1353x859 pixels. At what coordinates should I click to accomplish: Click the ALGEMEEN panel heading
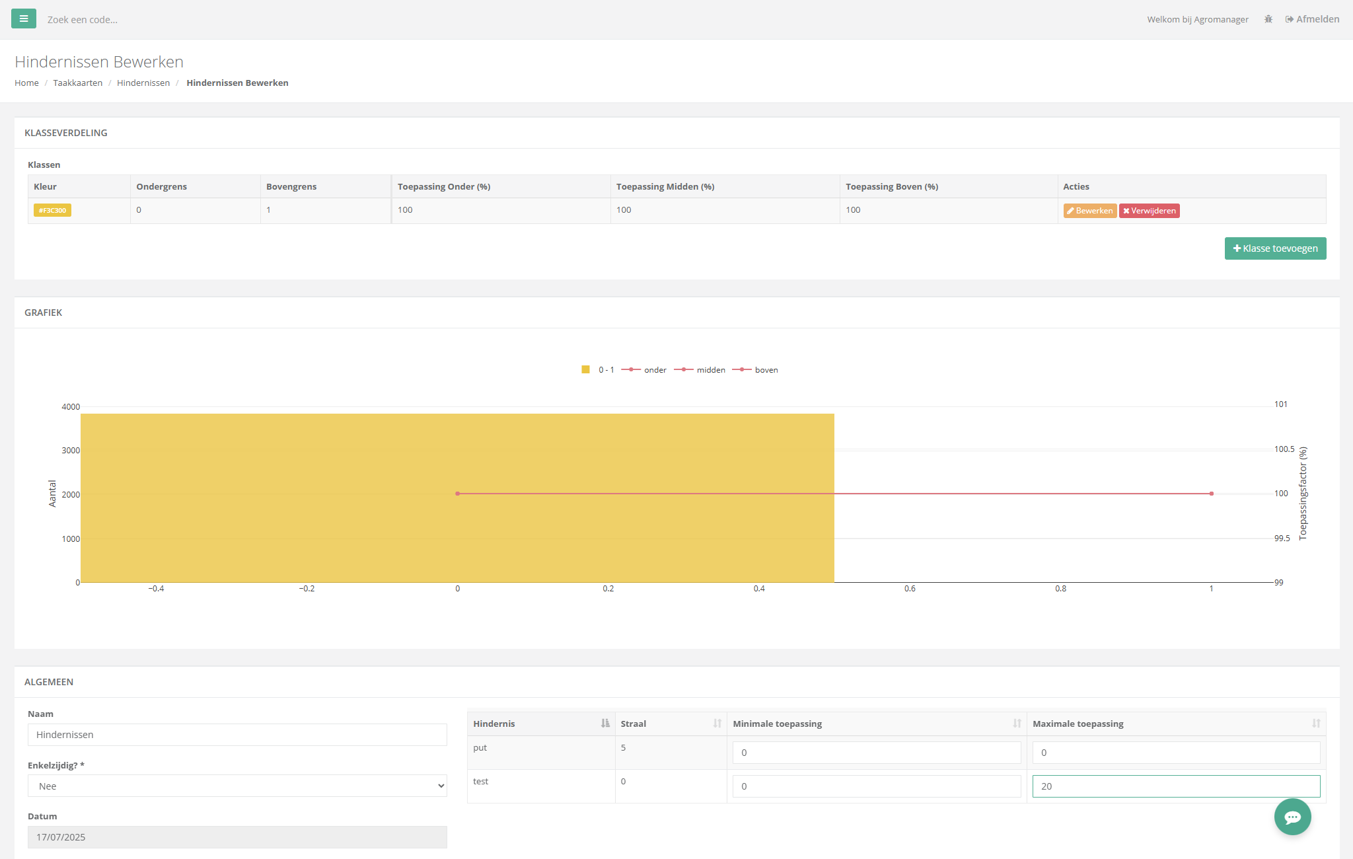pos(49,682)
